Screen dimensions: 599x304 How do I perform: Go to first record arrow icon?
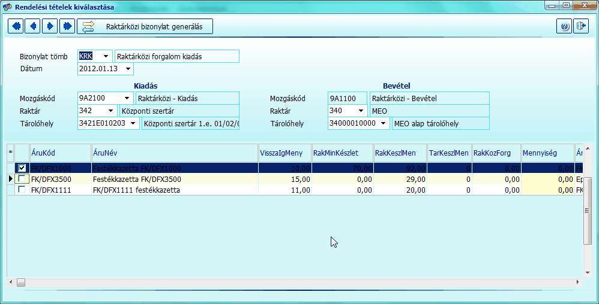coord(16,26)
